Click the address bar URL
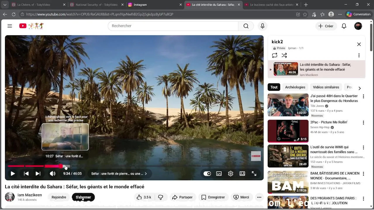 pyautogui.click(x=100, y=14)
